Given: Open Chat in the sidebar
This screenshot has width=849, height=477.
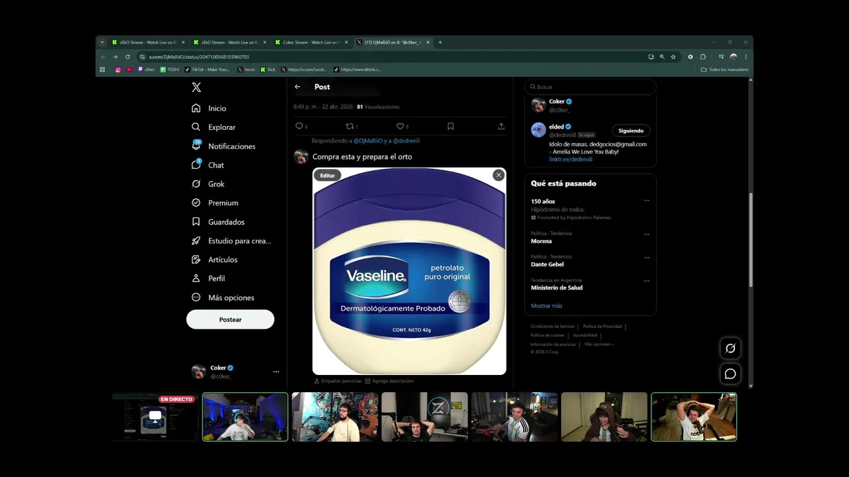Looking at the screenshot, I should pyautogui.click(x=208, y=165).
